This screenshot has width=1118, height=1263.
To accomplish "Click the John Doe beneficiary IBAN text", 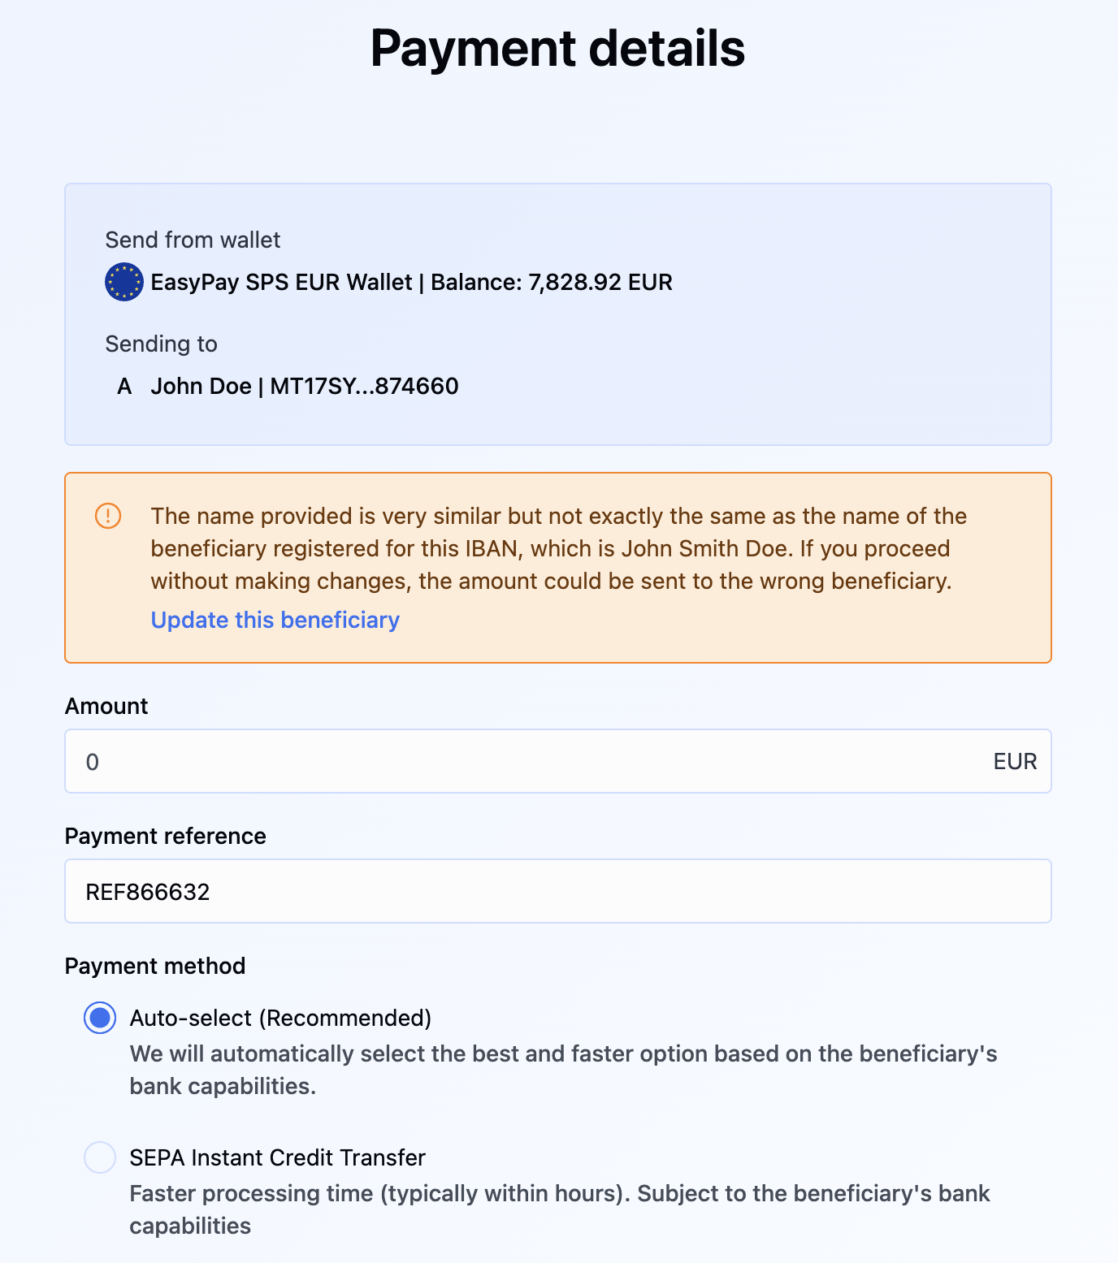I will (304, 386).
